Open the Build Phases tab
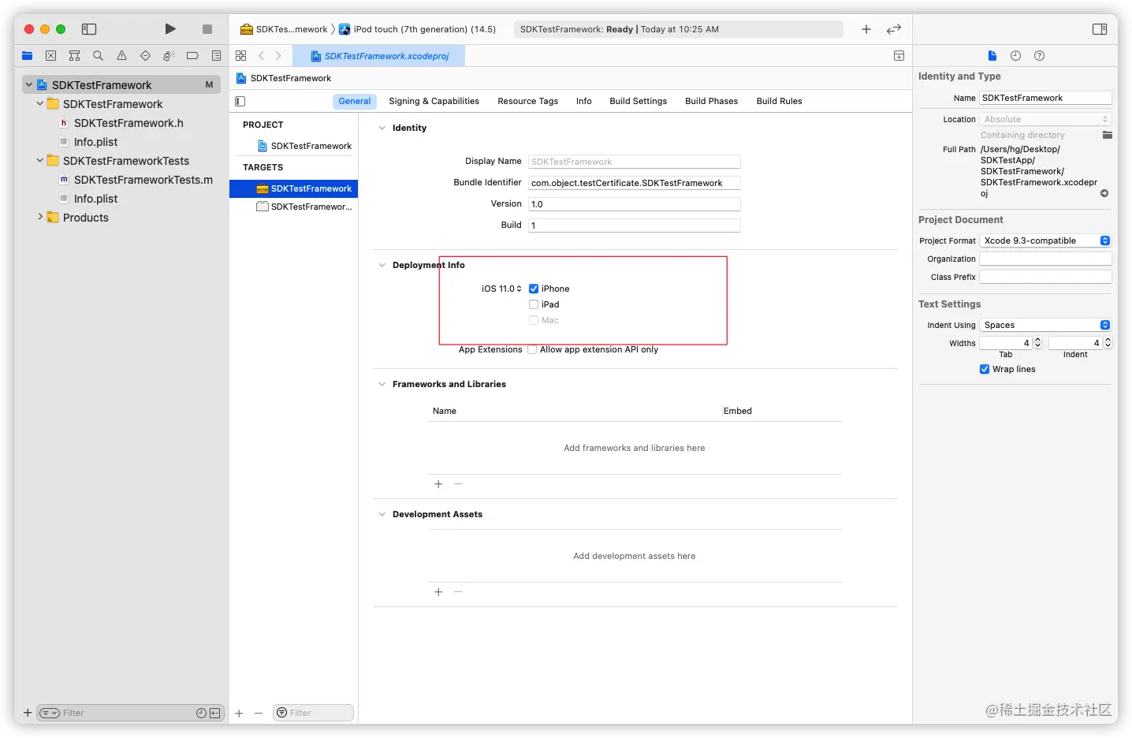Image resolution: width=1132 pixels, height=738 pixels. [x=711, y=101]
